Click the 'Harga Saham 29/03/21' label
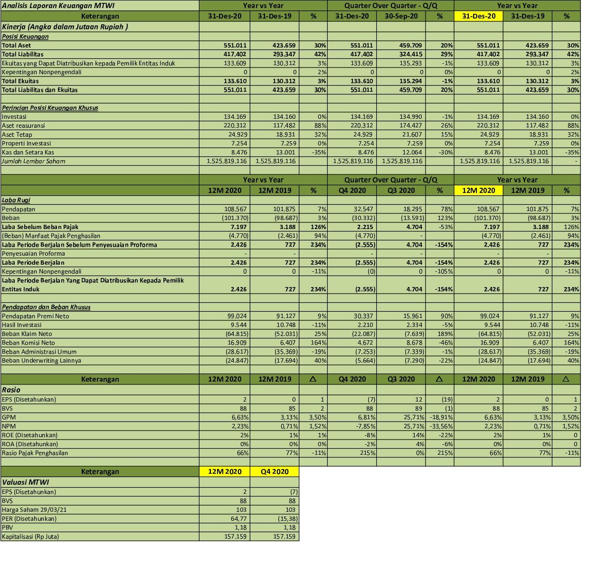Viewport: 589px width, 575px height. point(34,510)
